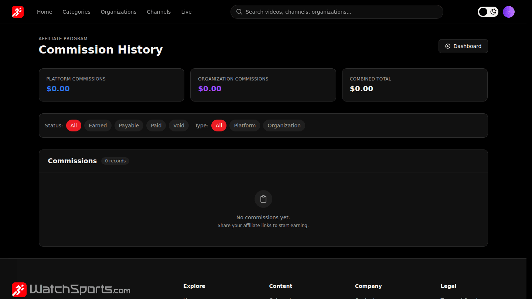The image size is (532, 299).
Task: Click the 'No commissions yet.' message
Action: pos(263,217)
